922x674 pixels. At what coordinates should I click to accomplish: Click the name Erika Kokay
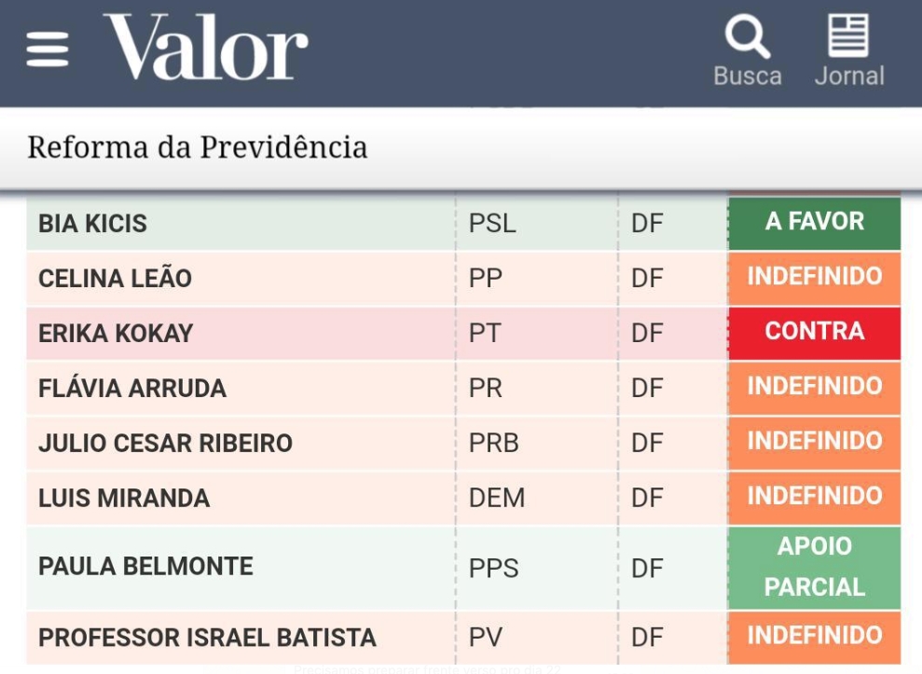(x=115, y=333)
